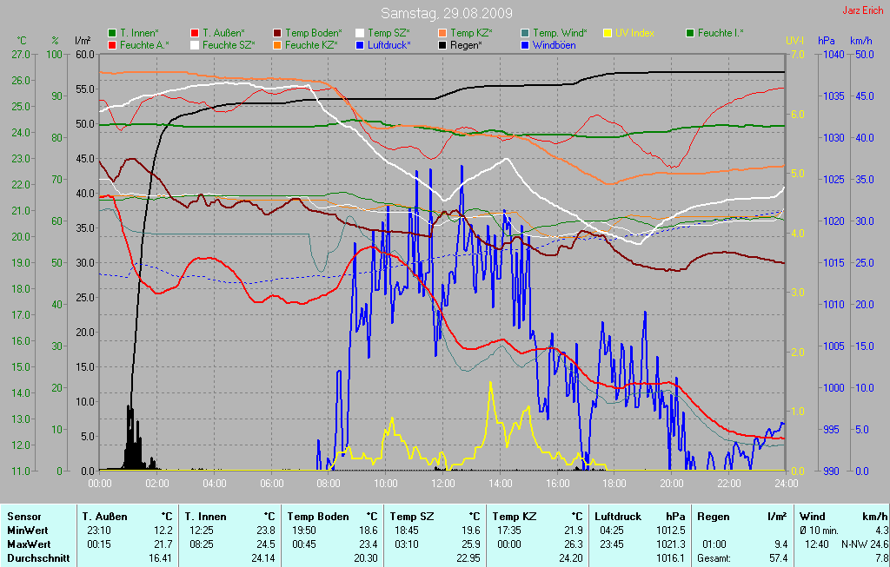The height and width of the screenshot is (567, 890).
Task: Click the Luftdruck maximum "1021.3"
Action: coord(671,544)
